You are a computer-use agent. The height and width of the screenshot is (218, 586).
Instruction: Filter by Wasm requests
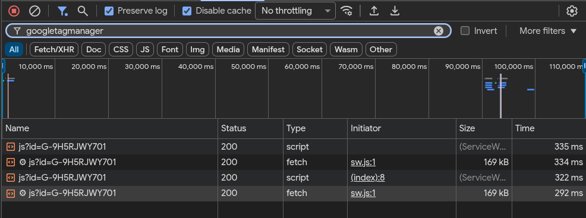coord(346,49)
